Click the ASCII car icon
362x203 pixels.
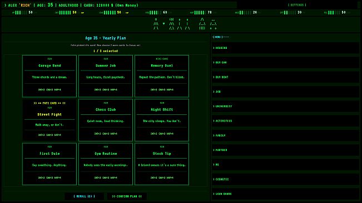[213, 24]
